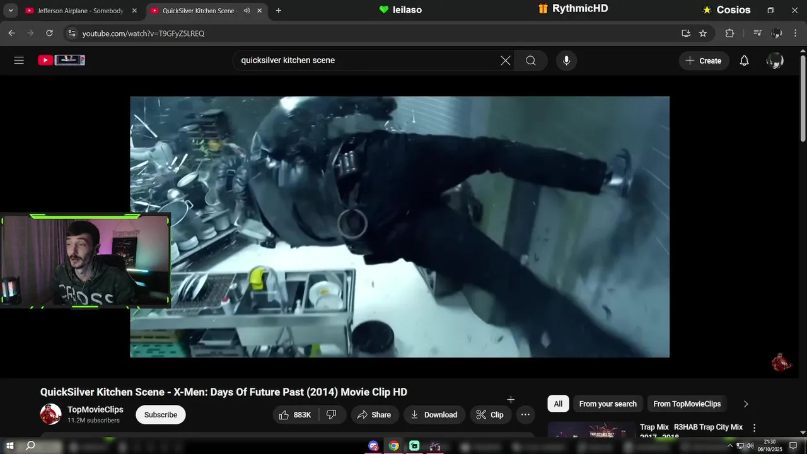Select From TopMovieClips chip
The image size is (807, 454).
pos(687,404)
